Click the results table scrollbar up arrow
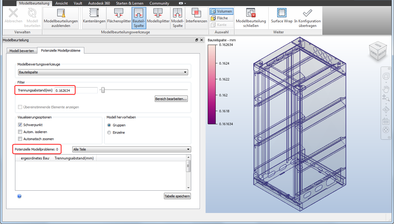 (188, 158)
